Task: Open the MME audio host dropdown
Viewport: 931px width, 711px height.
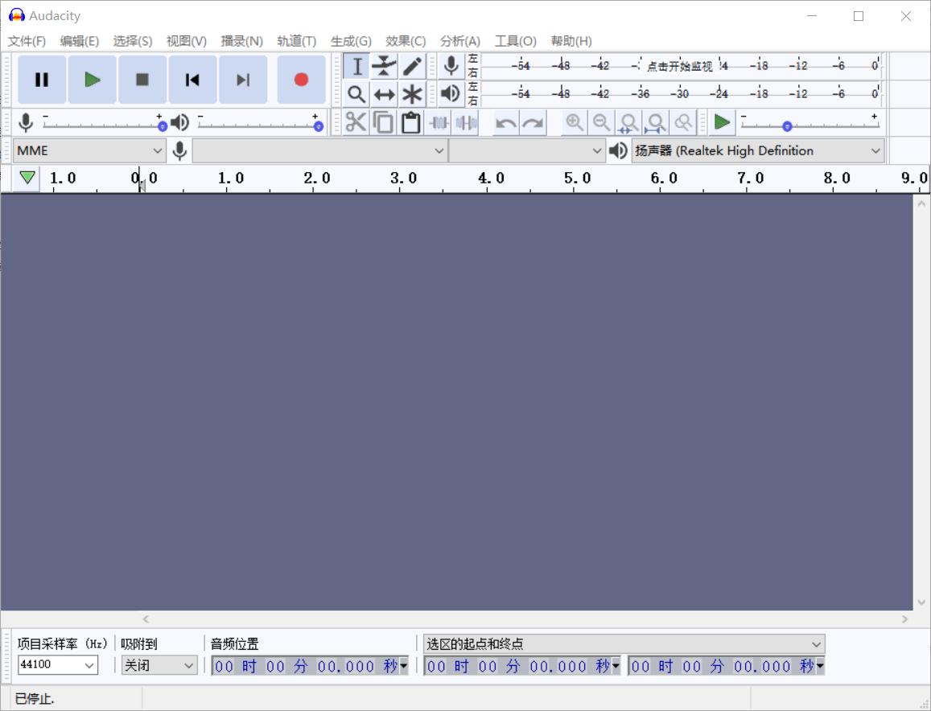Action: [x=89, y=150]
